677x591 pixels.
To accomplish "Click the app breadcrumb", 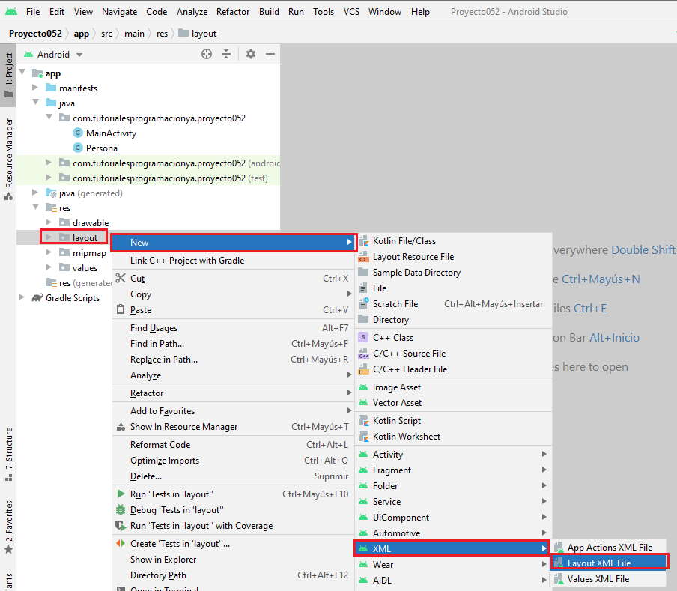I will point(81,34).
